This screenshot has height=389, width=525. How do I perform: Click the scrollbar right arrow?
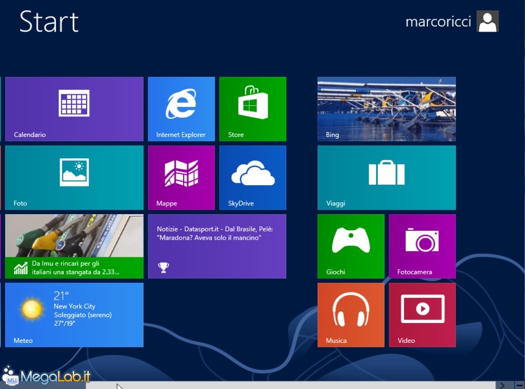pos(502,385)
